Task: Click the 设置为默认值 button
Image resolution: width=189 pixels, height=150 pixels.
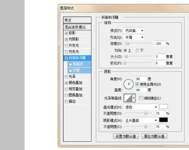Action: click(x=126, y=136)
